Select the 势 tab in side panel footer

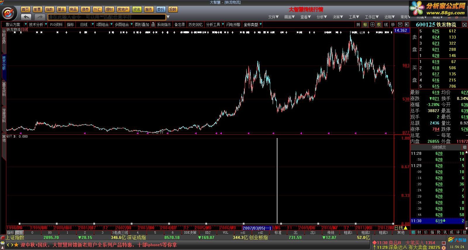tap(438, 232)
